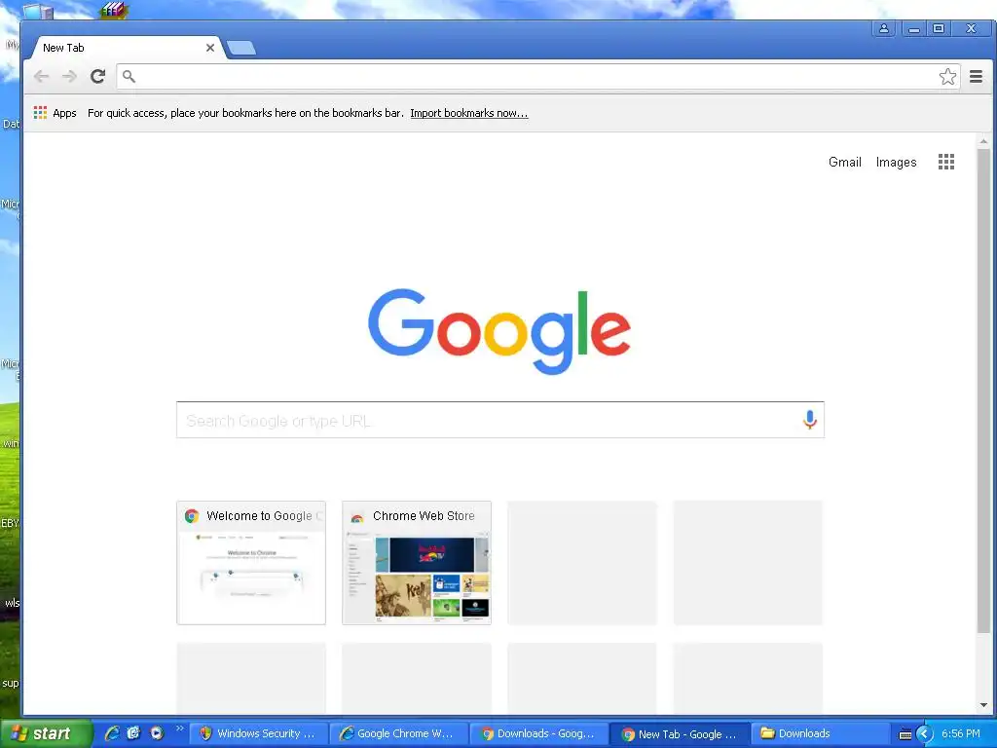Open a new tab with the new tab button
The height and width of the screenshot is (748, 997).
pyautogui.click(x=241, y=48)
